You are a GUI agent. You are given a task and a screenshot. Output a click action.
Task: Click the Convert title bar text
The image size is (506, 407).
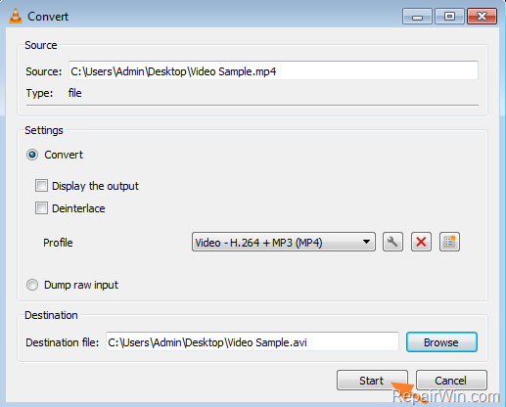48,17
